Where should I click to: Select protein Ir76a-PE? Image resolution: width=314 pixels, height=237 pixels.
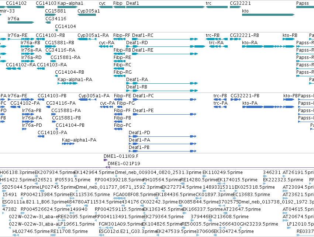point(17,96)
